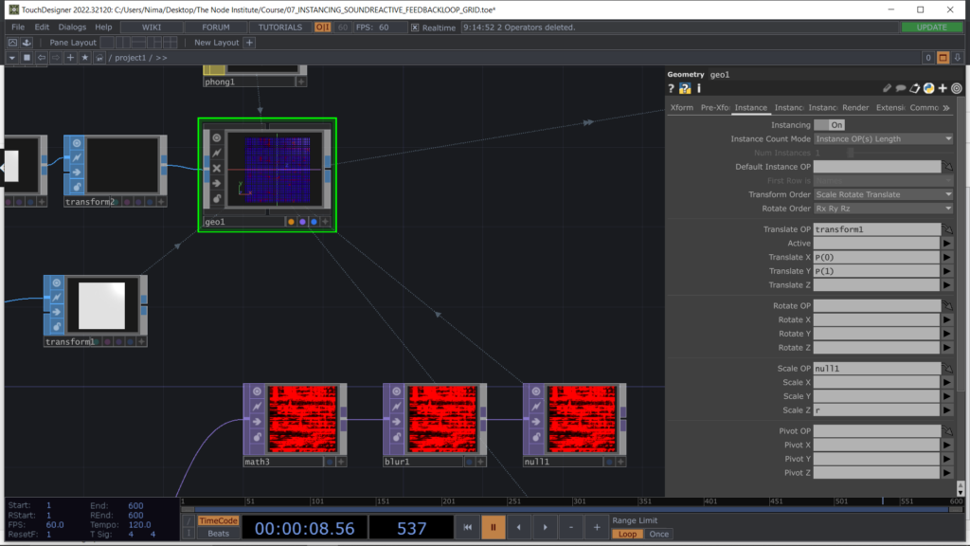Image resolution: width=970 pixels, height=546 pixels.
Task: Toggle the bypass X flag on geo1
Action: point(217,168)
